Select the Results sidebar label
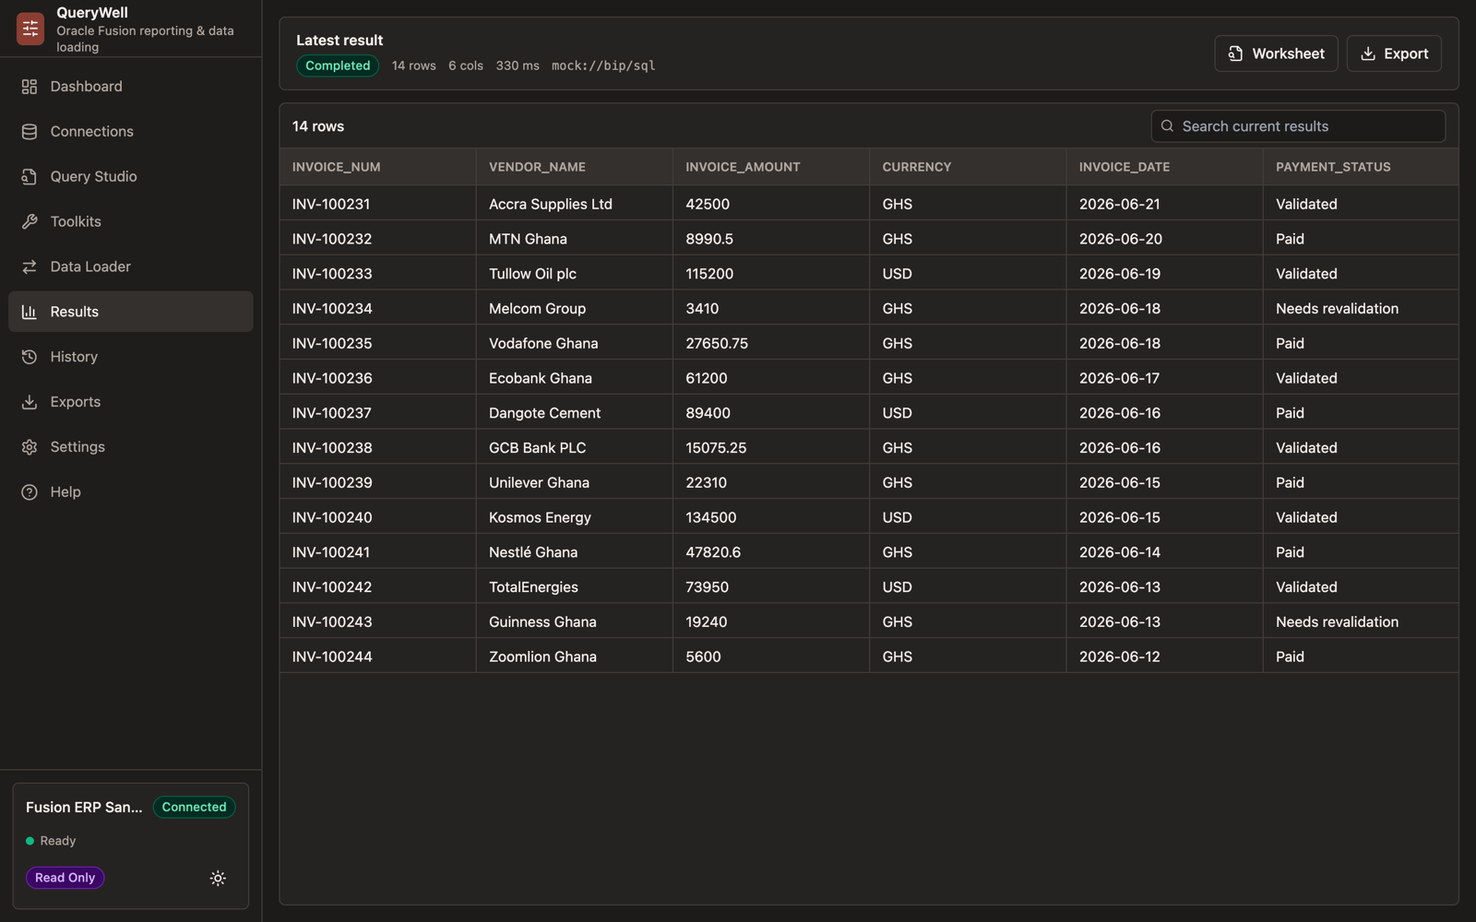This screenshot has height=922, width=1476. pos(75,313)
